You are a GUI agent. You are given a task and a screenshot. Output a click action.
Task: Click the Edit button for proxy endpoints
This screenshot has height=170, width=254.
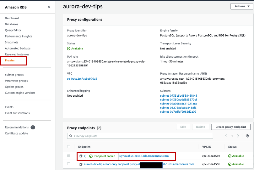pos(183,127)
